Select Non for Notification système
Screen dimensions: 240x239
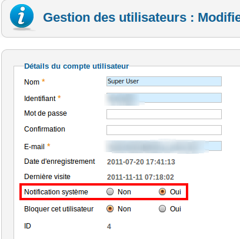[x=110, y=191]
